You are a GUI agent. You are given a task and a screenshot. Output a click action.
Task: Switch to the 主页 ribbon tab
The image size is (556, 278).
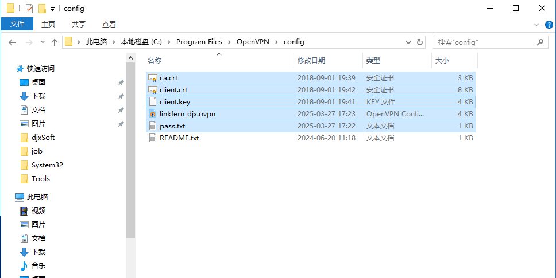pyautogui.click(x=48, y=25)
